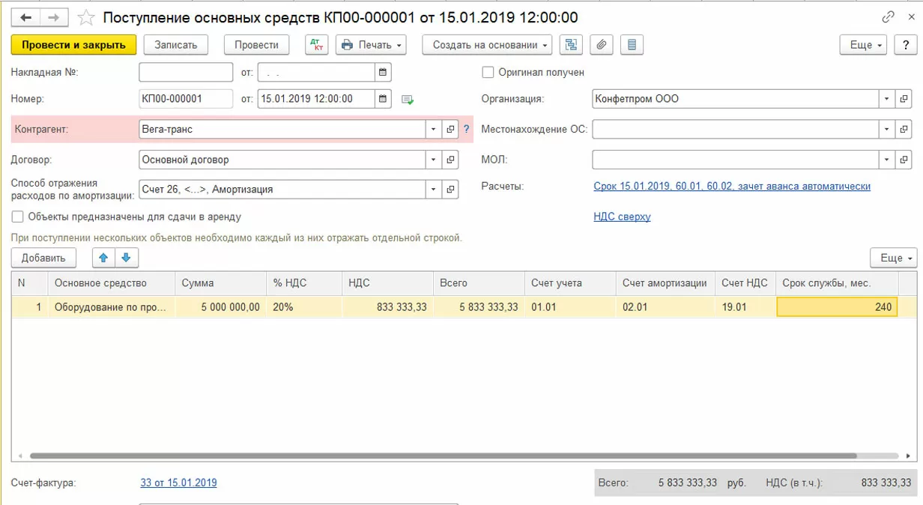Screen dimensions: 923x505
Task: Move table row up arrow
Action: (x=103, y=258)
